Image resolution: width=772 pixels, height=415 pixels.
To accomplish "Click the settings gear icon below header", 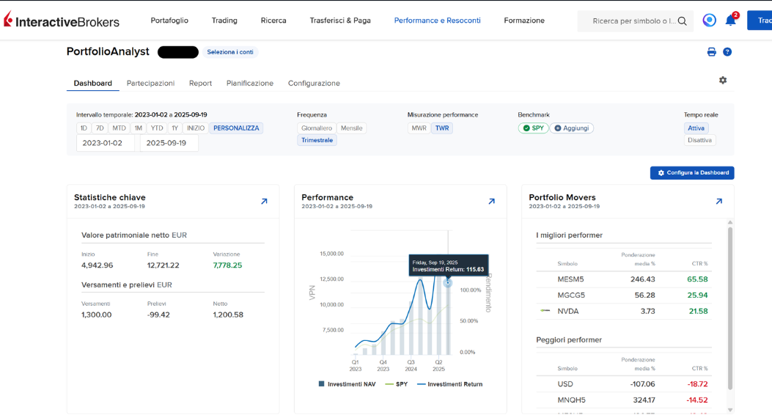I will coord(723,80).
